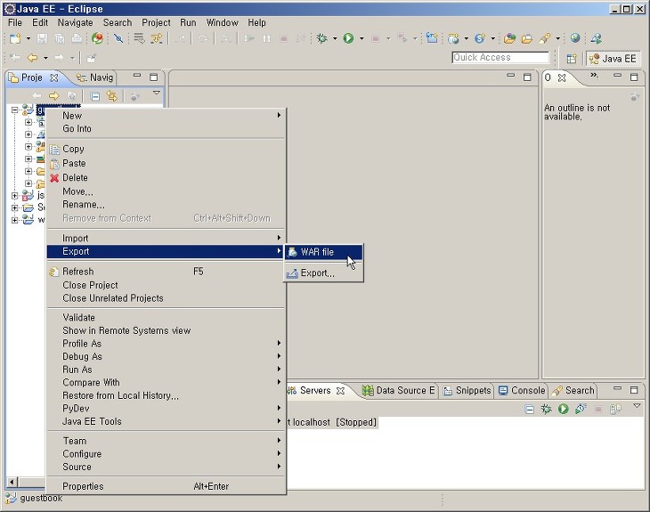Select the localhost [Stopped] server row

[331, 422]
